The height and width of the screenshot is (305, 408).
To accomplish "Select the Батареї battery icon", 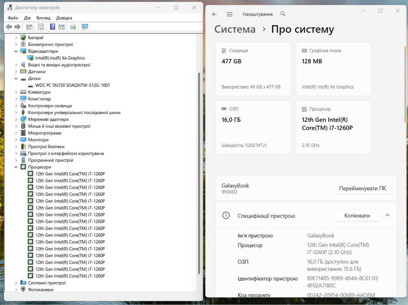I will pos(23,37).
